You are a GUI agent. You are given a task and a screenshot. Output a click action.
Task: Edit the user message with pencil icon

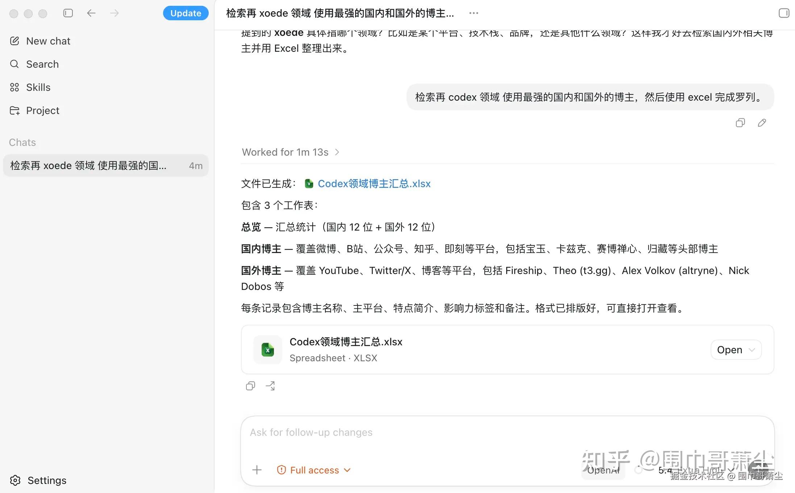pyautogui.click(x=762, y=123)
